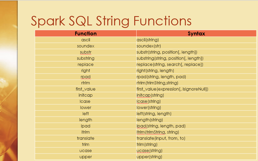Click the ascii function row
Image resolution: width=258 pixels, height=161 pixels.
[x=85, y=40]
